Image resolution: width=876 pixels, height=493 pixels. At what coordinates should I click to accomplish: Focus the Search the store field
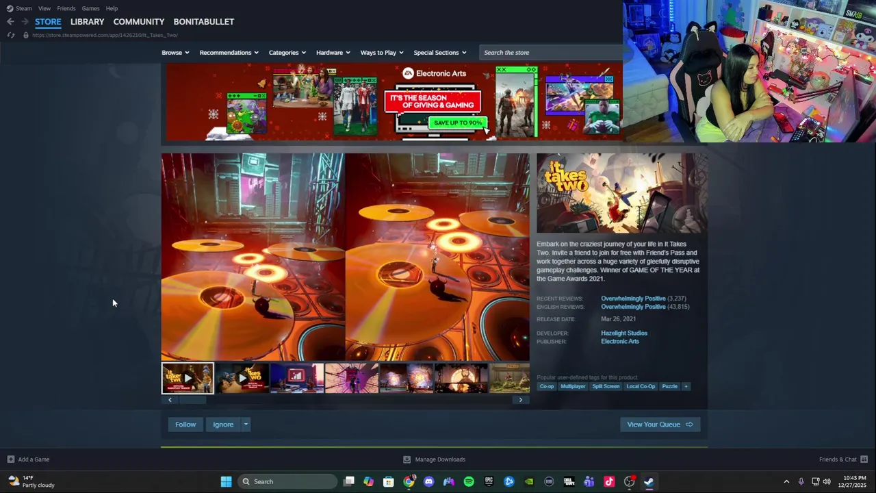tap(551, 53)
